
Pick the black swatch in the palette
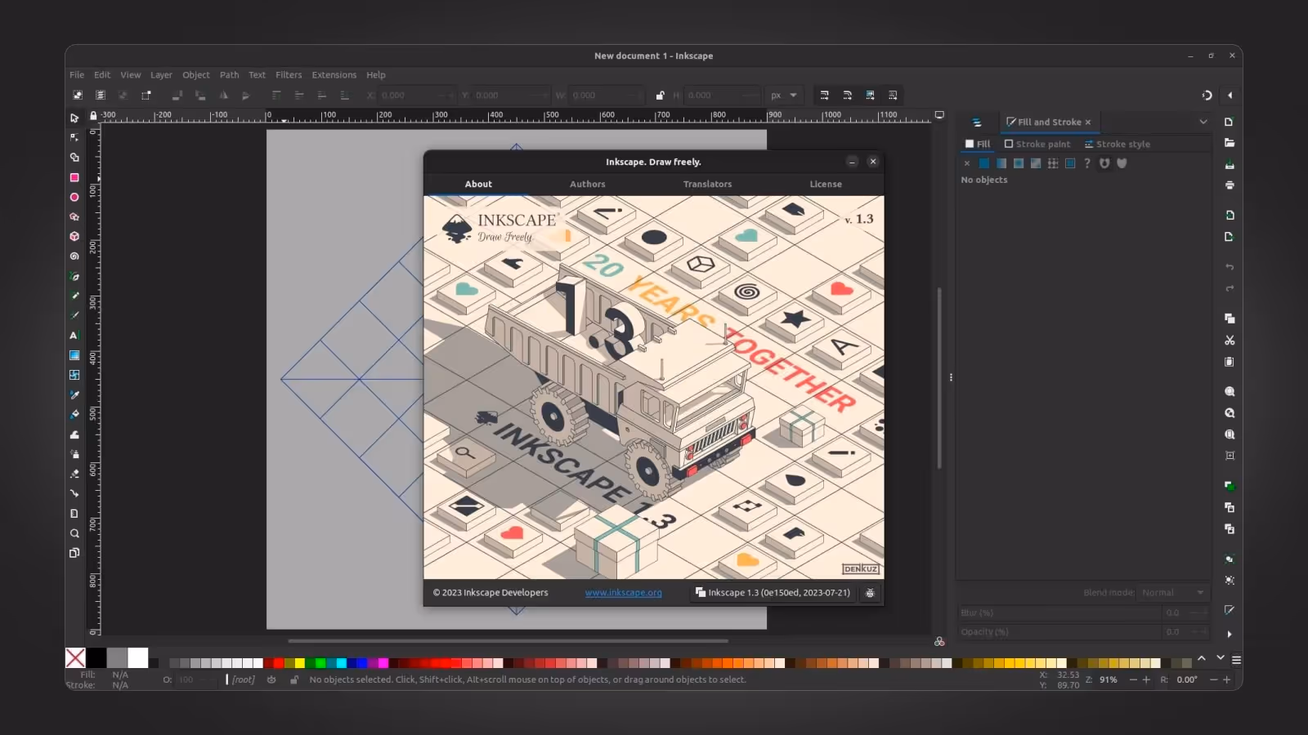(96, 658)
